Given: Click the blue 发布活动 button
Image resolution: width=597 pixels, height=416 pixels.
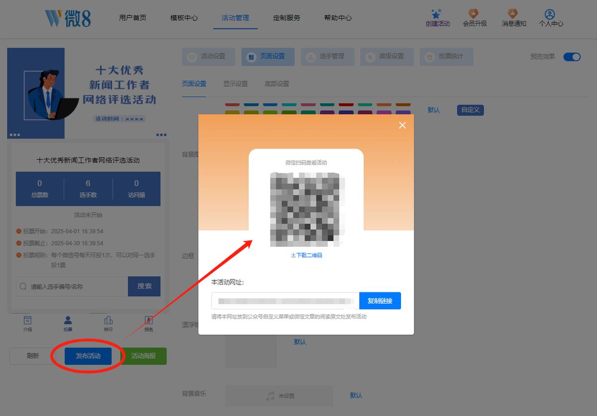Looking at the screenshot, I should (88, 356).
